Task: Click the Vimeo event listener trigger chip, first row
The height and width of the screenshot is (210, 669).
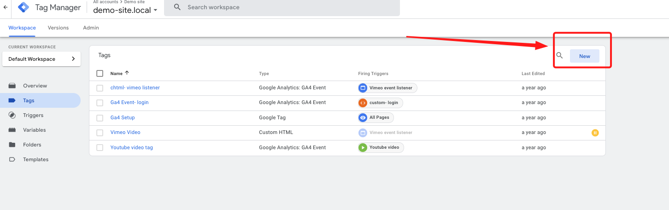Action: pos(387,88)
